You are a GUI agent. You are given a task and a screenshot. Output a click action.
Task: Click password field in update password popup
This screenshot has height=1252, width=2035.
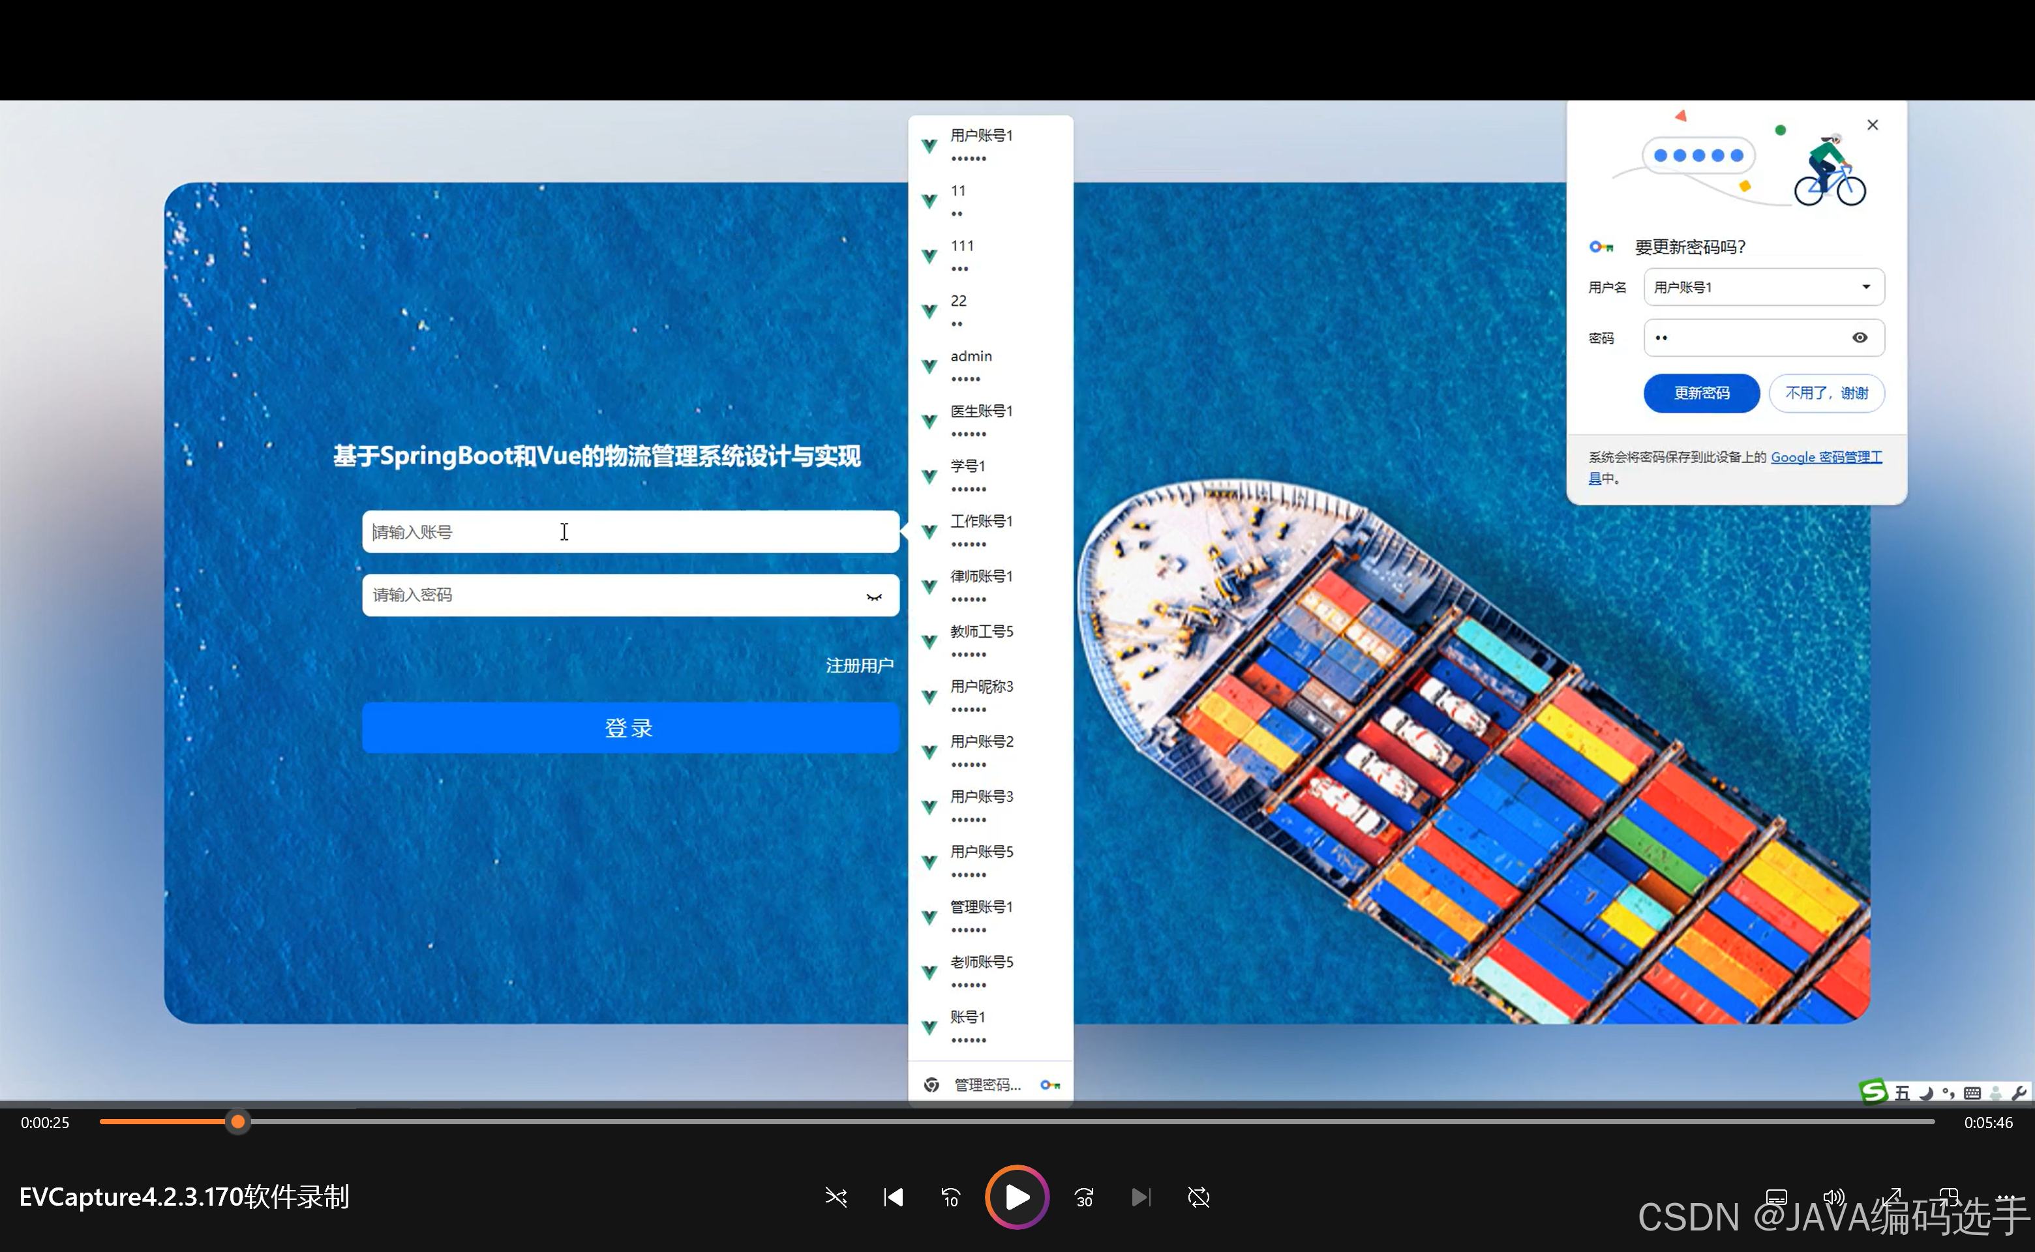pyautogui.click(x=1764, y=338)
